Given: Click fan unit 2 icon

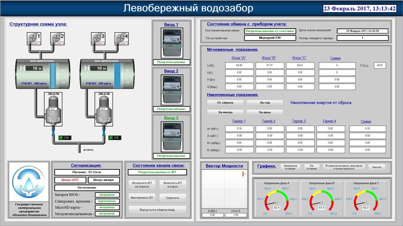Looking at the screenshot, I should pyautogui.click(x=57, y=39).
